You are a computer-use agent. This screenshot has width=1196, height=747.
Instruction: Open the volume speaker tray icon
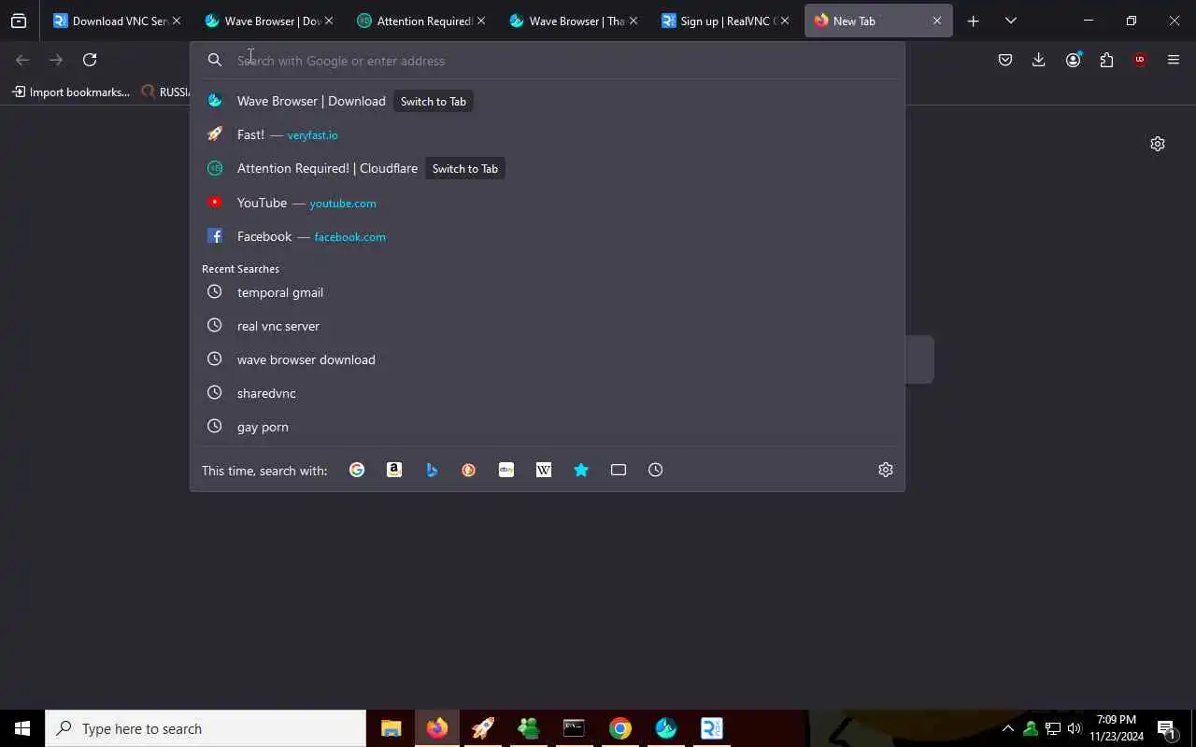(1075, 728)
